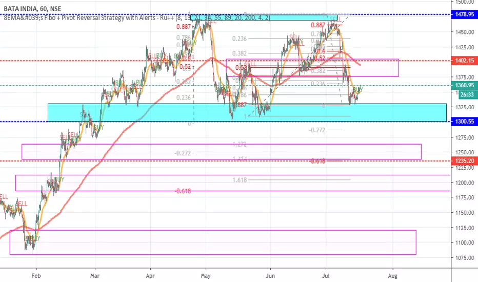Open the 8EMA's Fibo + Pivot Reversal Strategy legend
Viewport: 478px width, 282px height.
[x=137, y=17]
